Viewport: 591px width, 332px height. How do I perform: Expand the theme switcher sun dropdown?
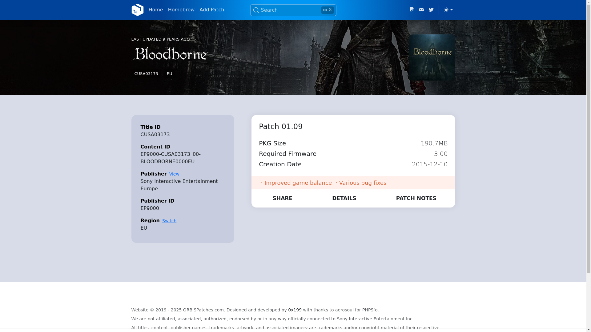(x=448, y=10)
